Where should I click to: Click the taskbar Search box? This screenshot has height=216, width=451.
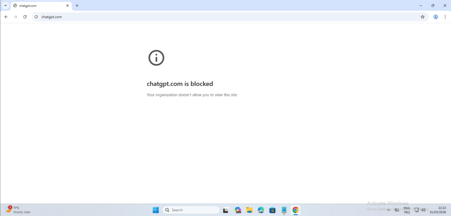point(191,210)
